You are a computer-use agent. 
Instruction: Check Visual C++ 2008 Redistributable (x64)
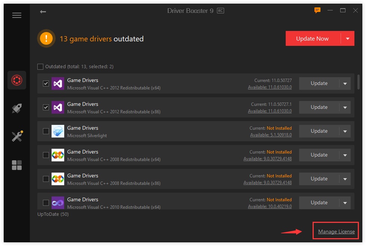(x=46, y=155)
